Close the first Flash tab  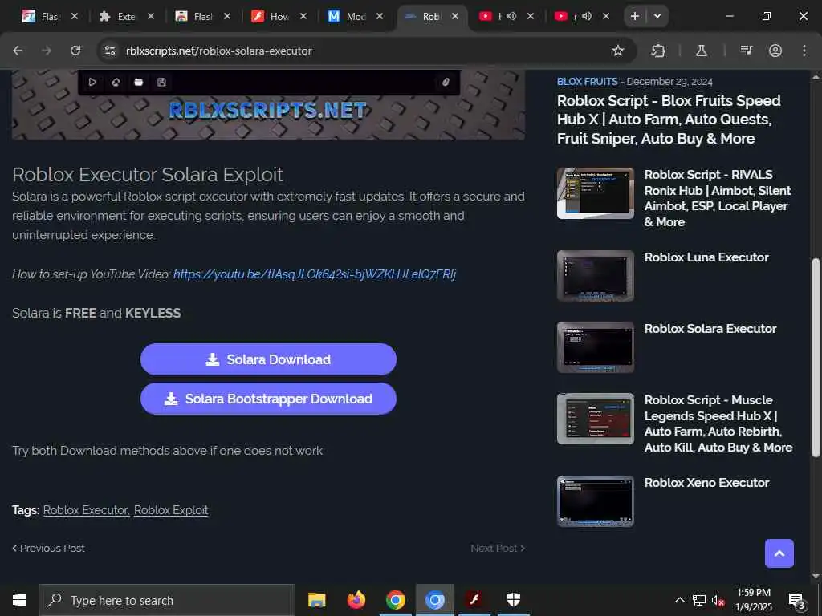[x=75, y=16]
